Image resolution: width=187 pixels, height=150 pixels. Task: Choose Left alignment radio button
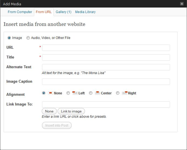coord(68,93)
